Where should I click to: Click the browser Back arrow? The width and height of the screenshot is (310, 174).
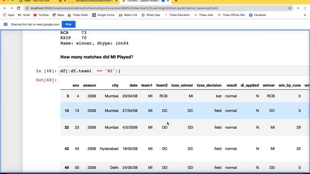5,8
